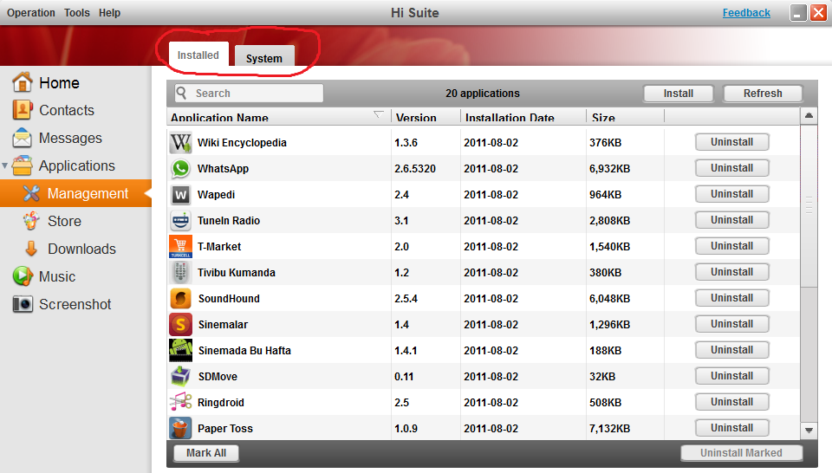Open Screenshot camera icon in sidebar
Screen dimensions: 832x473
point(23,304)
